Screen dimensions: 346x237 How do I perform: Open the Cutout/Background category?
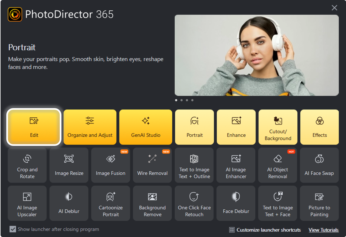click(278, 127)
